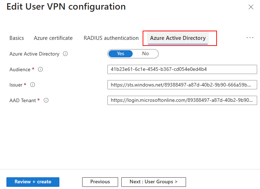
Task: Open the Basics tab
Action: [x=17, y=38]
